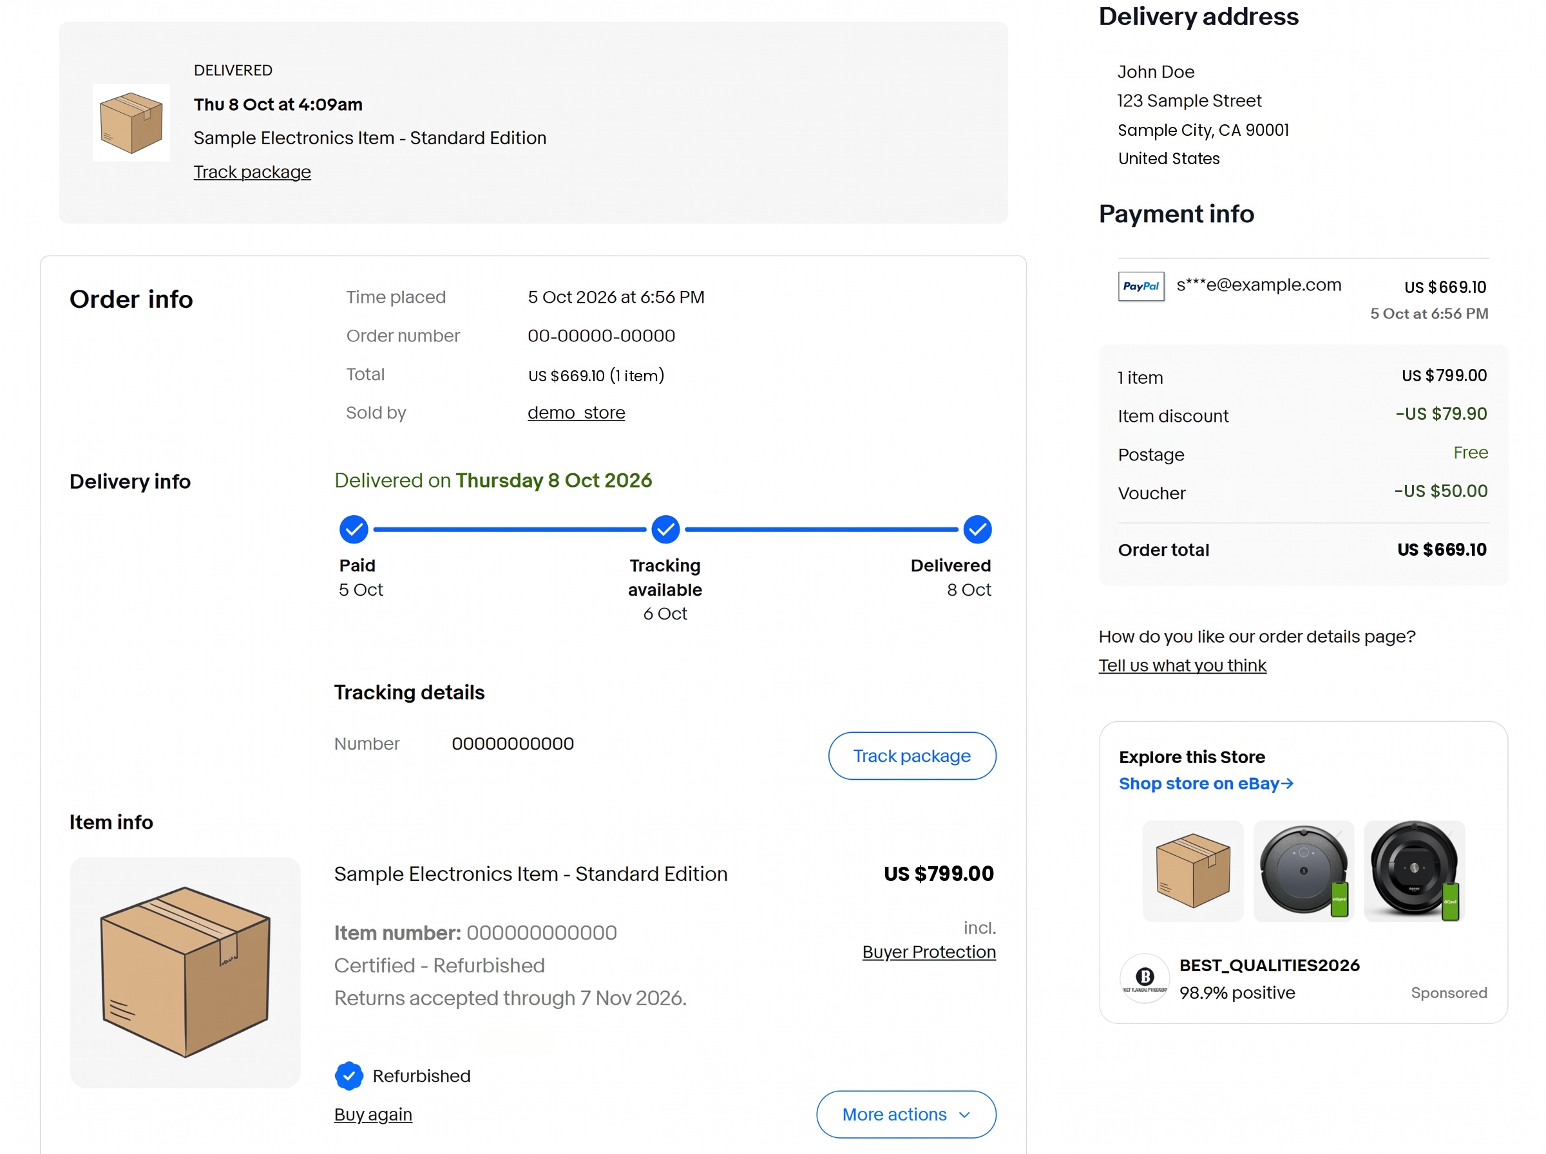The image size is (1546, 1154).
Task: Click the Postage Free value
Action: pos(1470,452)
